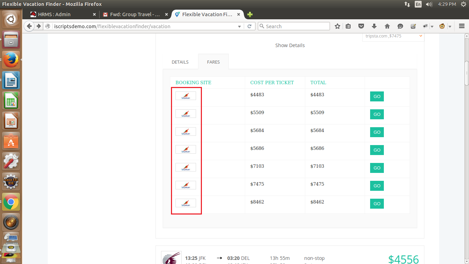Open the Downloads arrow icon
The height and width of the screenshot is (264, 469).
click(374, 26)
